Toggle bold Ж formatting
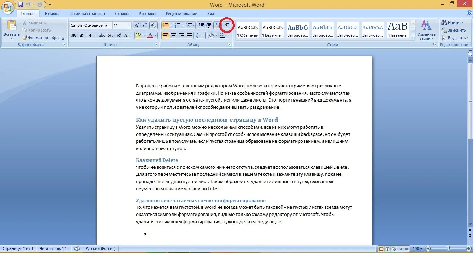This screenshot has height=253, width=474. (73, 35)
